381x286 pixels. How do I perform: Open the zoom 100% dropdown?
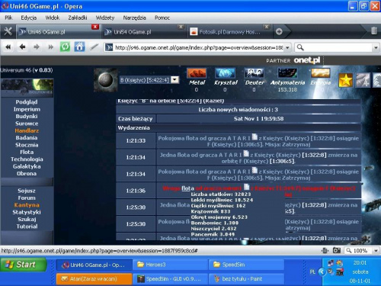376,251
